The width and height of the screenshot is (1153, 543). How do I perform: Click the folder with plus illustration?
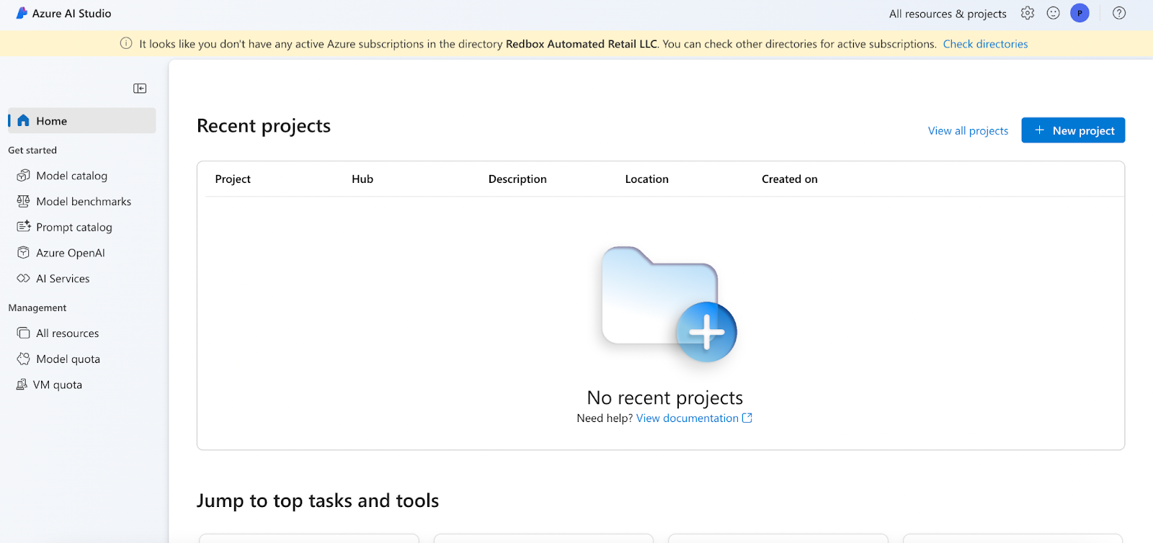[x=669, y=304]
